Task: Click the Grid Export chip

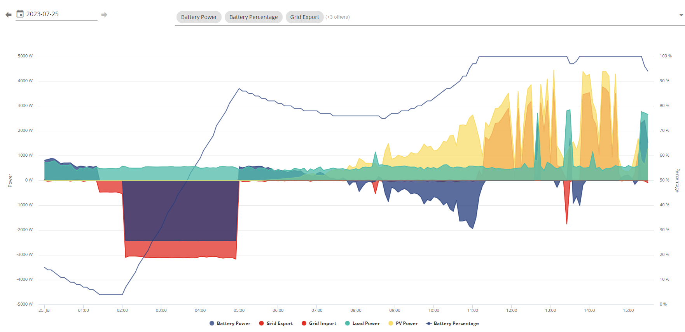Action: coord(304,17)
